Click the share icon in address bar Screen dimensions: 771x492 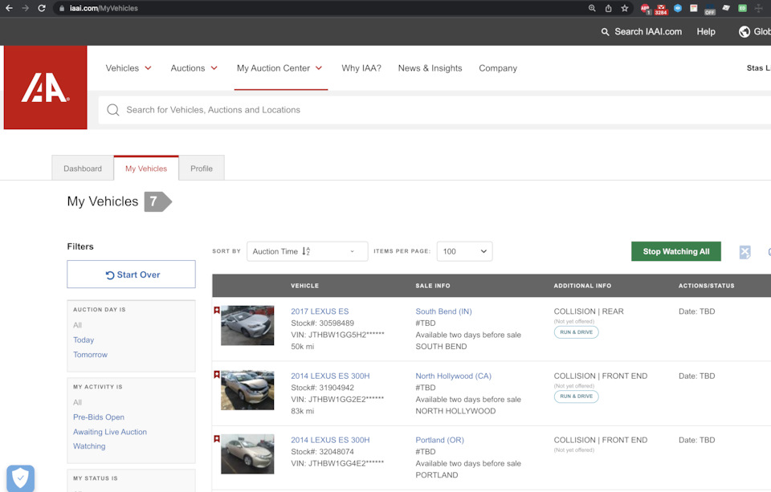pyautogui.click(x=608, y=8)
